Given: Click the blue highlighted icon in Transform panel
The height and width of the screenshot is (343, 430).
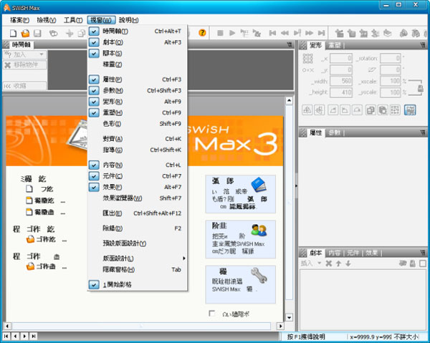Looking at the screenshot, I should [410, 110].
